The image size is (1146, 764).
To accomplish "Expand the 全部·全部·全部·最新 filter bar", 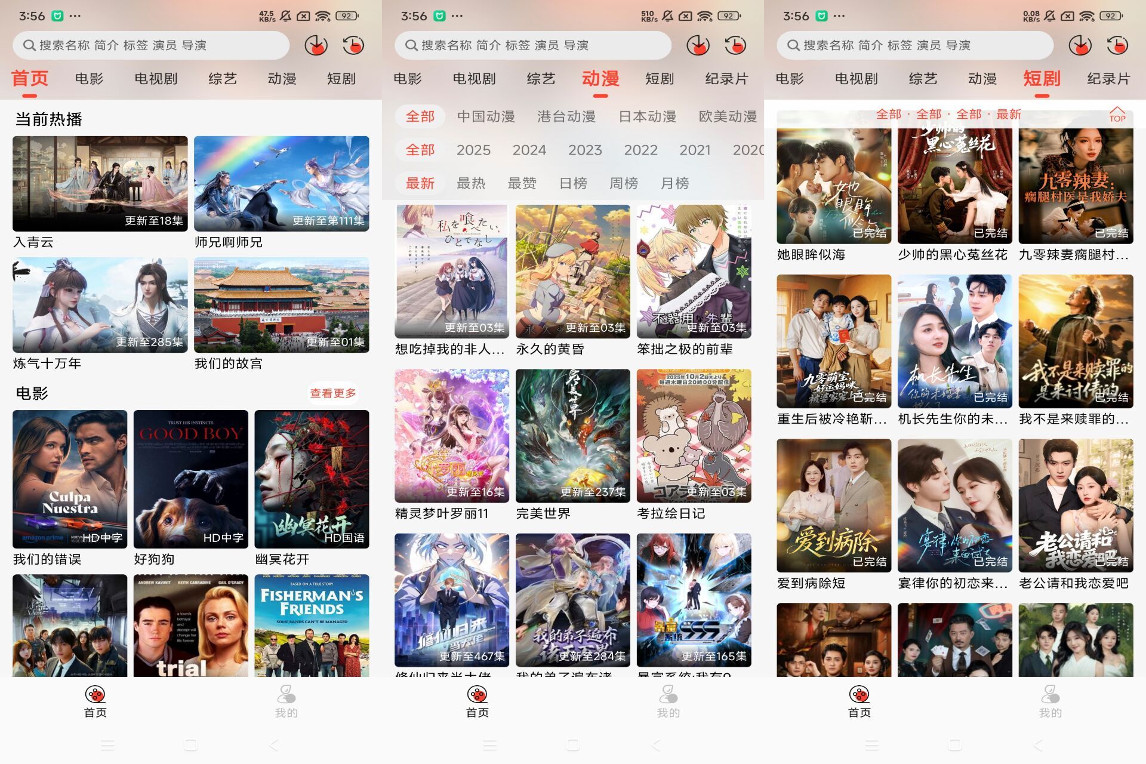I will pos(948,114).
